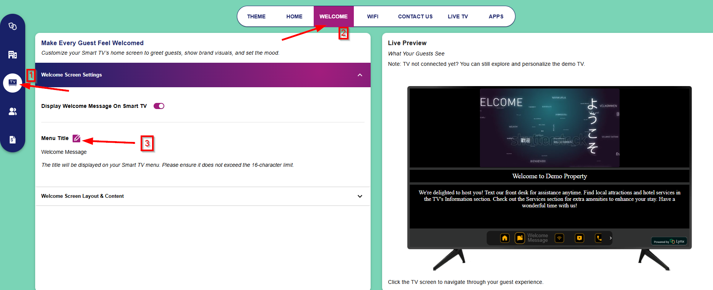Switch to the HOME tab
The image size is (713, 290).
(294, 16)
